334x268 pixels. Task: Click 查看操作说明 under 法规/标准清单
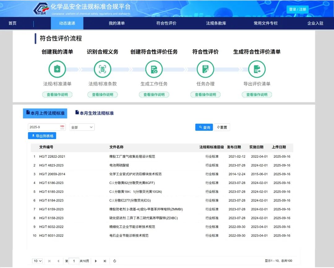pyautogui.click(x=58, y=95)
